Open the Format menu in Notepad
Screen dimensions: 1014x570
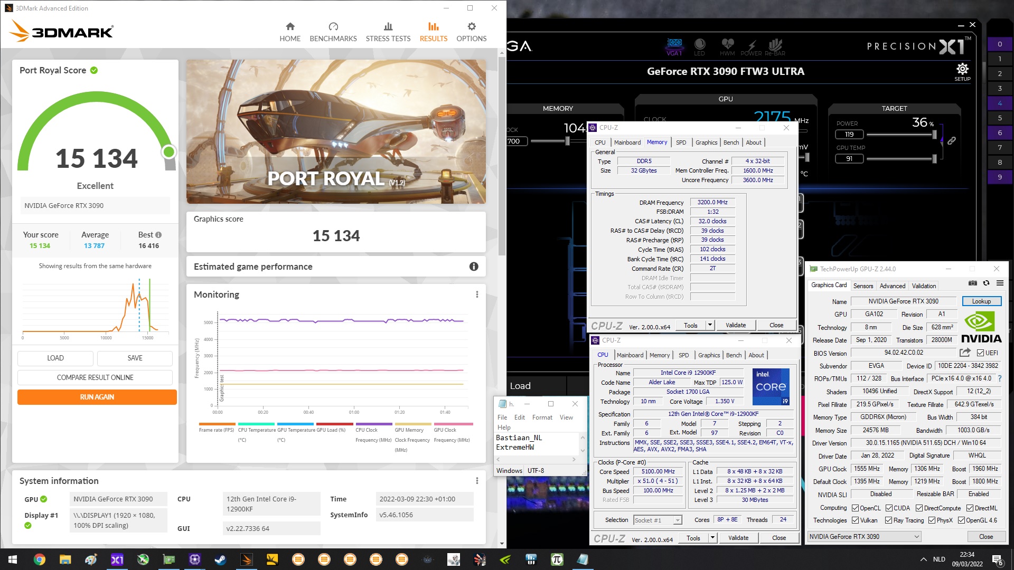pos(542,417)
